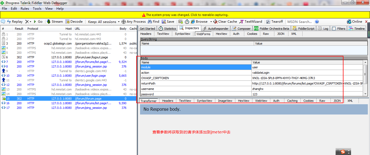The height and width of the screenshot is (155, 370).
Task: Click Any Process target picker
Action: [x=134, y=22]
